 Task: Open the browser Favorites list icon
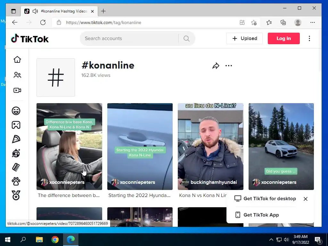(x=269, y=22)
